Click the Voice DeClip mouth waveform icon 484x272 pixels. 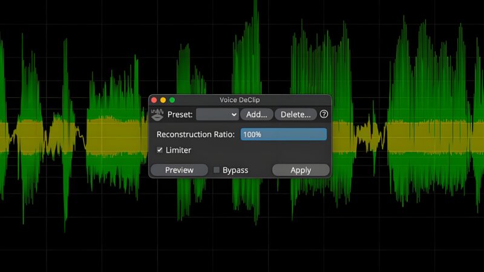pyautogui.click(x=157, y=114)
